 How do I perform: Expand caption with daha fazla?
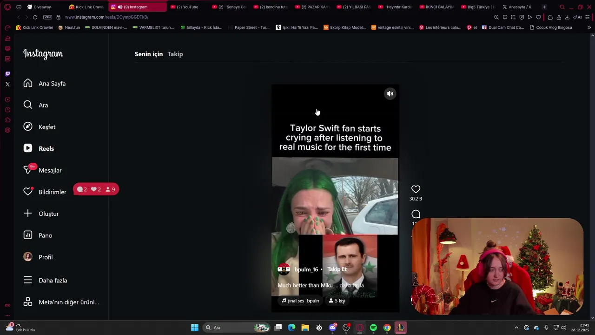coord(352,285)
